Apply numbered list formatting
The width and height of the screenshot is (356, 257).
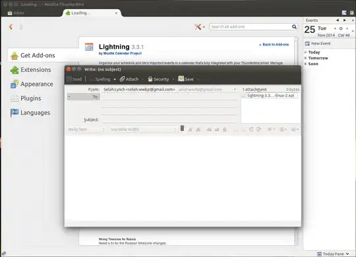(x=243, y=130)
